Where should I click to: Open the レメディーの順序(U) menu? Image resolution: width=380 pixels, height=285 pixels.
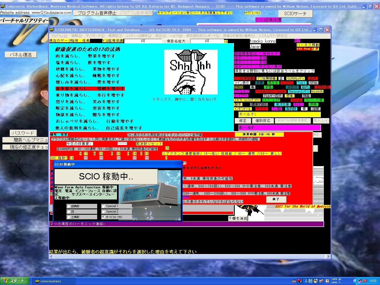139,36
